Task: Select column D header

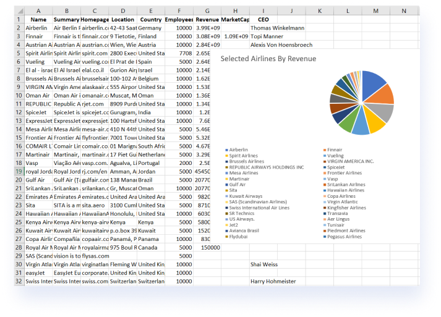Action: [123, 11]
